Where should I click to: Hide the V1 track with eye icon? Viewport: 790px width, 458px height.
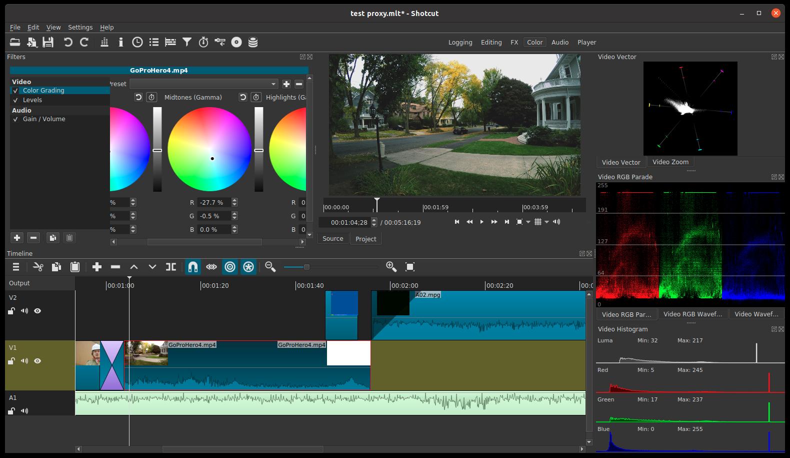[37, 361]
